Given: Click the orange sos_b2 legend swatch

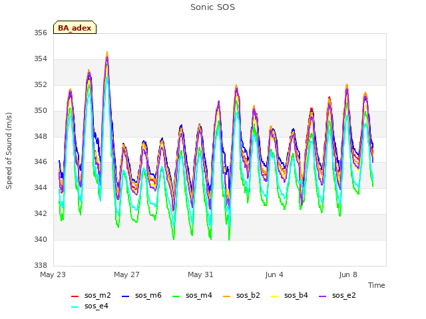Looking at the screenshot, I should point(226,296).
